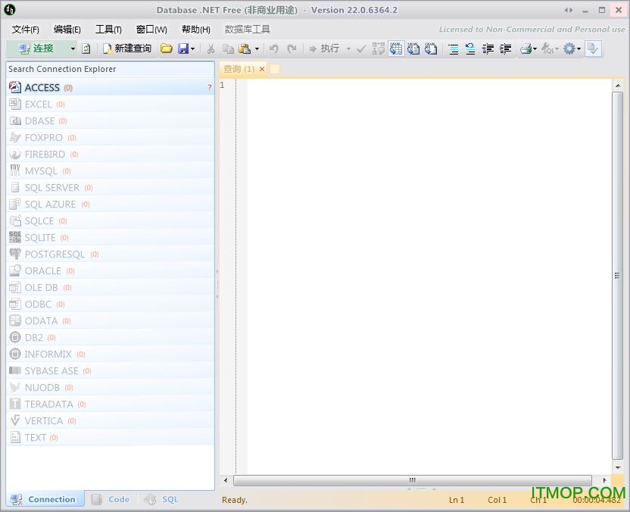The image size is (630, 512).
Task: Select the EXCEL connection group
Action: click(x=110, y=105)
